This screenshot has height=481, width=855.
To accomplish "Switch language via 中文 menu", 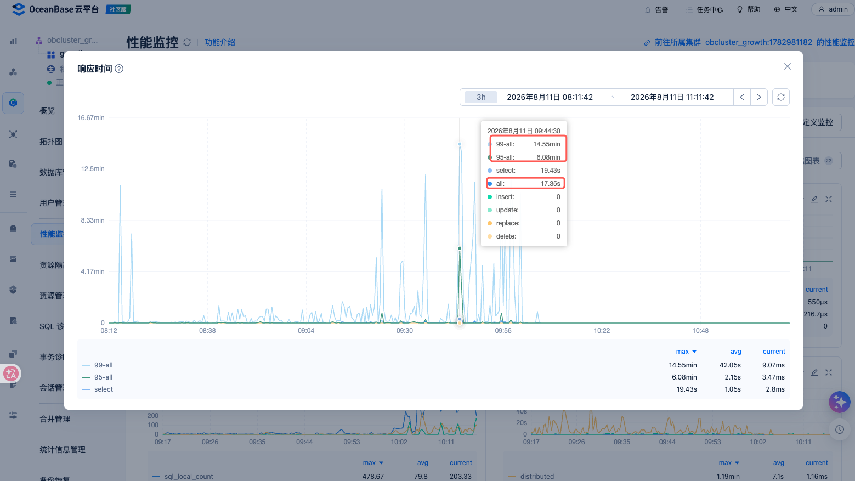I will (786, 9).
